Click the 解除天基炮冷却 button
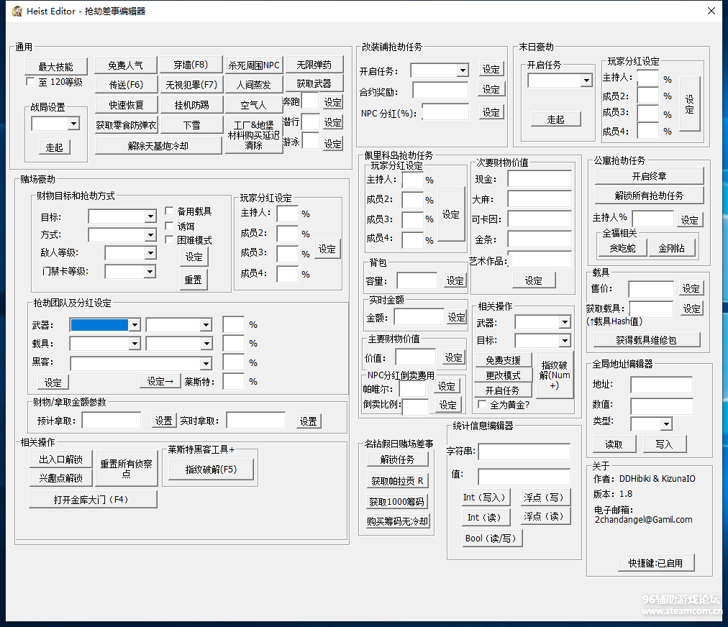728x627 pixels. pos(158,146)
